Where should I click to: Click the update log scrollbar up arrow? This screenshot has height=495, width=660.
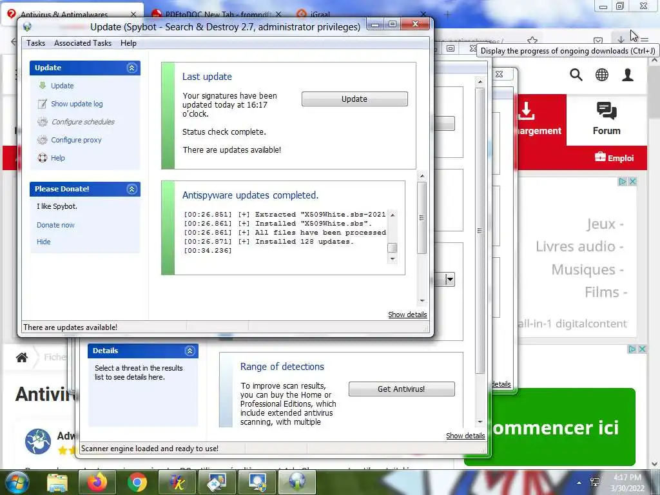click(x=393, y=215)
